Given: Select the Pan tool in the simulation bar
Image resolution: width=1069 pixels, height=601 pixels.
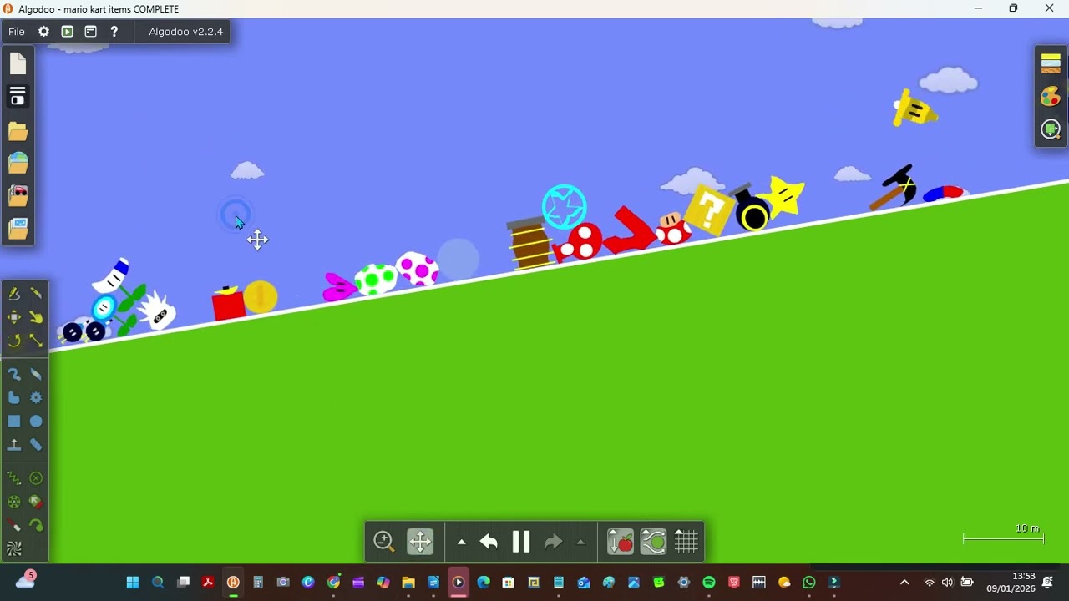Looking at the screenshot, I should click(420, 542).
